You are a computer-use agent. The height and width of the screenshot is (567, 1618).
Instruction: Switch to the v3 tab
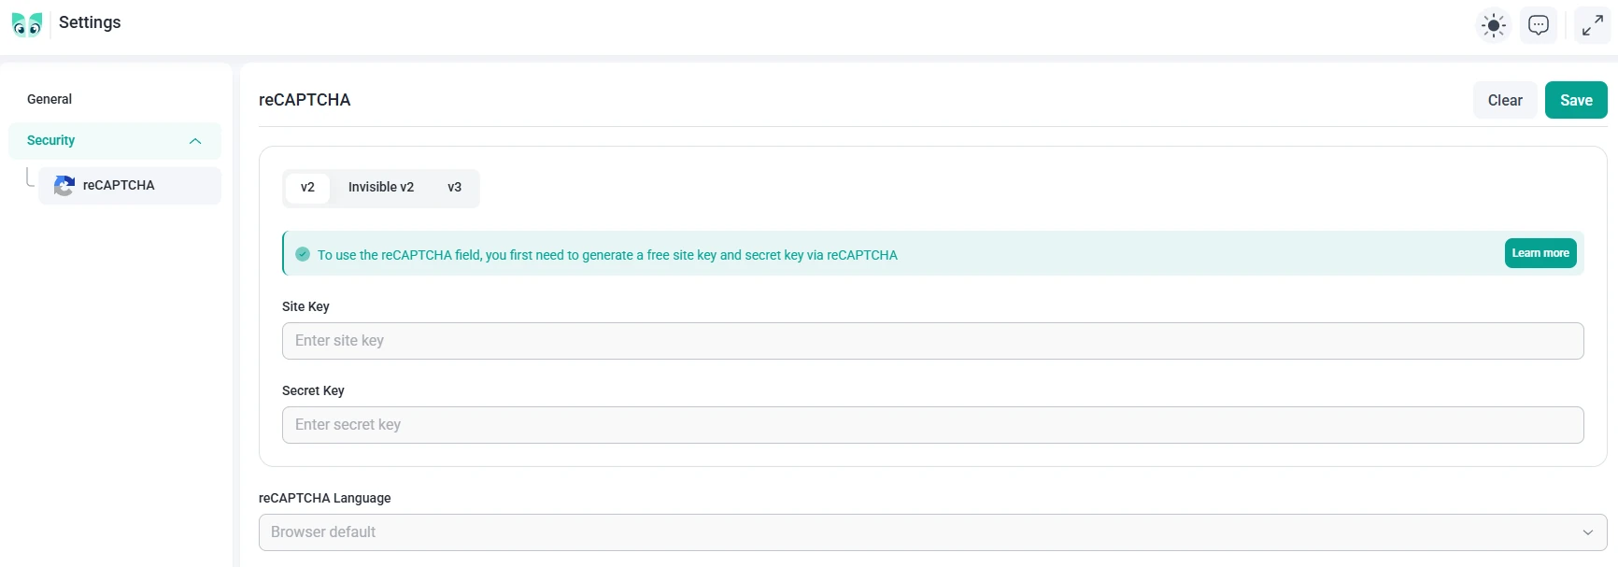tap(455, 188)
